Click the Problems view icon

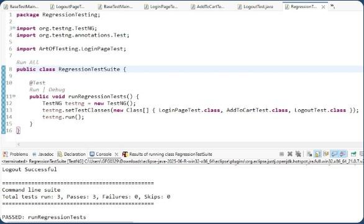coord(5,155)
